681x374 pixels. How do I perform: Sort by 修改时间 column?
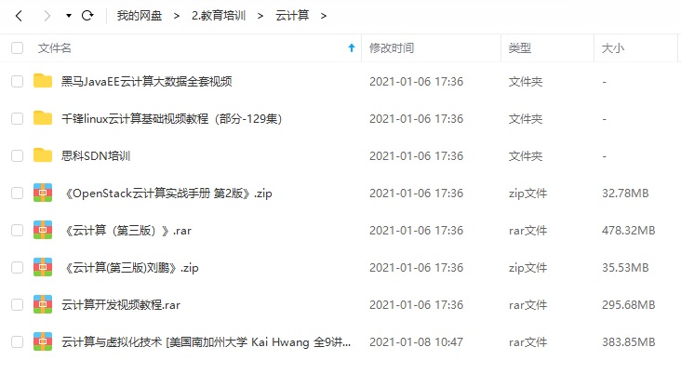pos(392,47)
